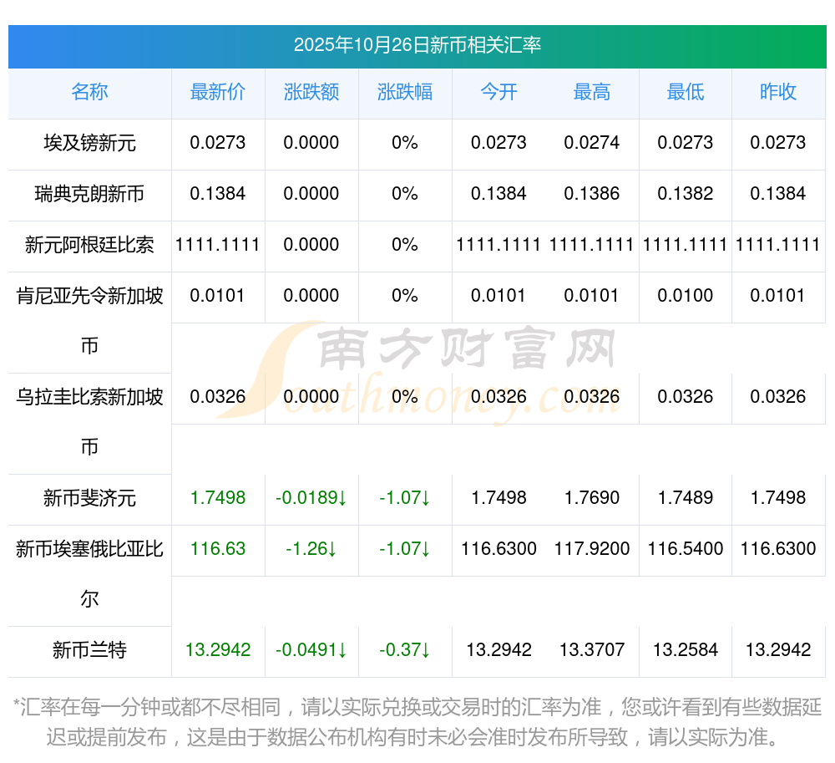The width and height of the screenshot is (835, 763).
Task: Click the 今开 column header
Action: point(498,93)
